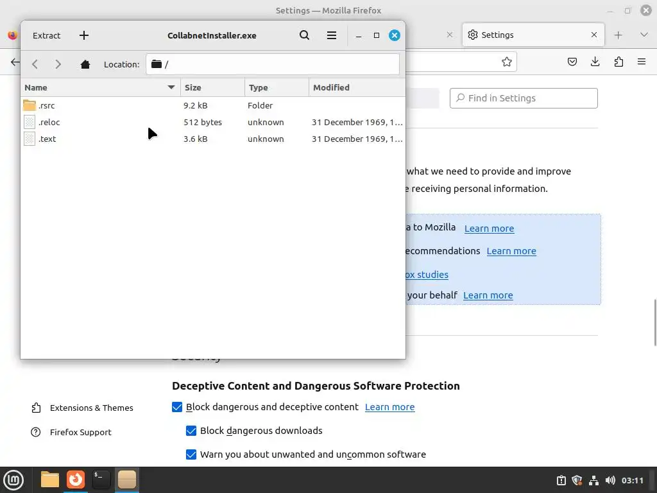Open the Files manager taskbar icon
657x493 pixels.
click(x=50, y=480)
